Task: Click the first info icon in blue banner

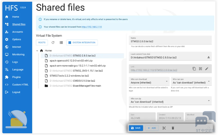Action: pos(40,19)
